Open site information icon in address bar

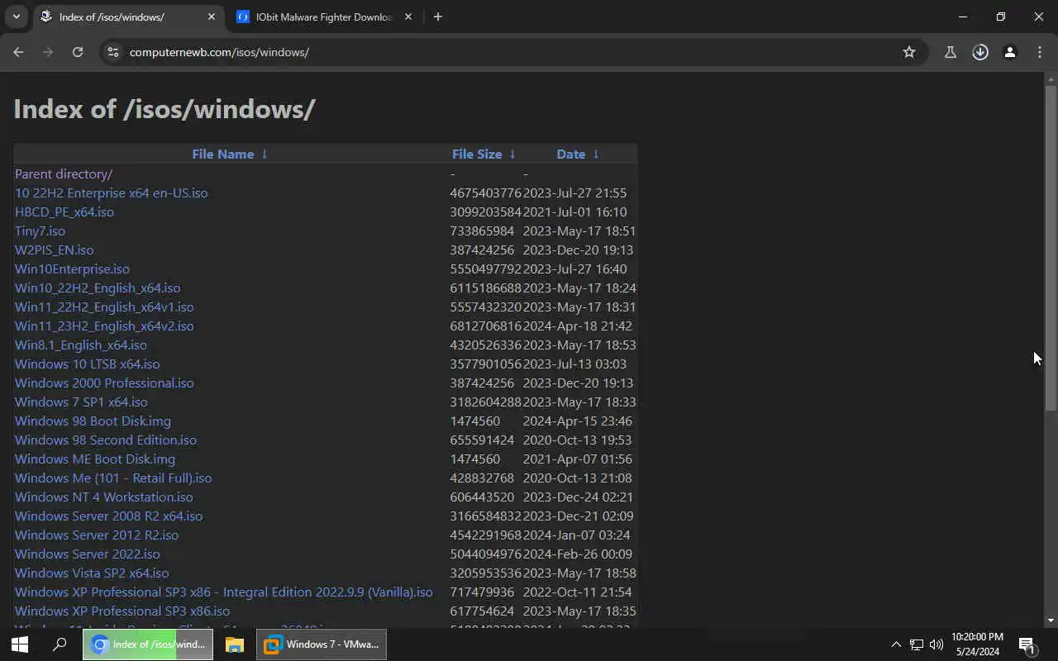(x=113, y=52)
